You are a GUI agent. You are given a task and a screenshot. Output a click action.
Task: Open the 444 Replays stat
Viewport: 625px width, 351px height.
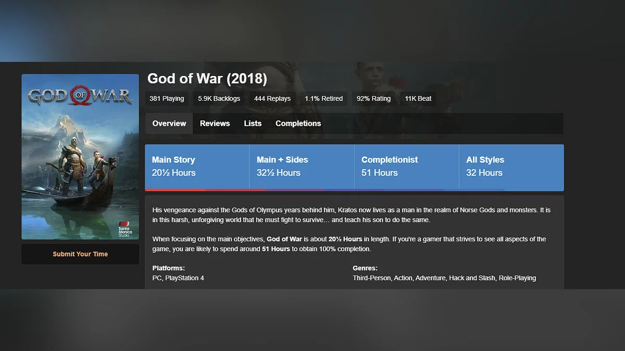pos(272,99)
